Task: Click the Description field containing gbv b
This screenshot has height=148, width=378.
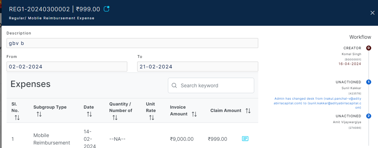Action: click(132, 43)
